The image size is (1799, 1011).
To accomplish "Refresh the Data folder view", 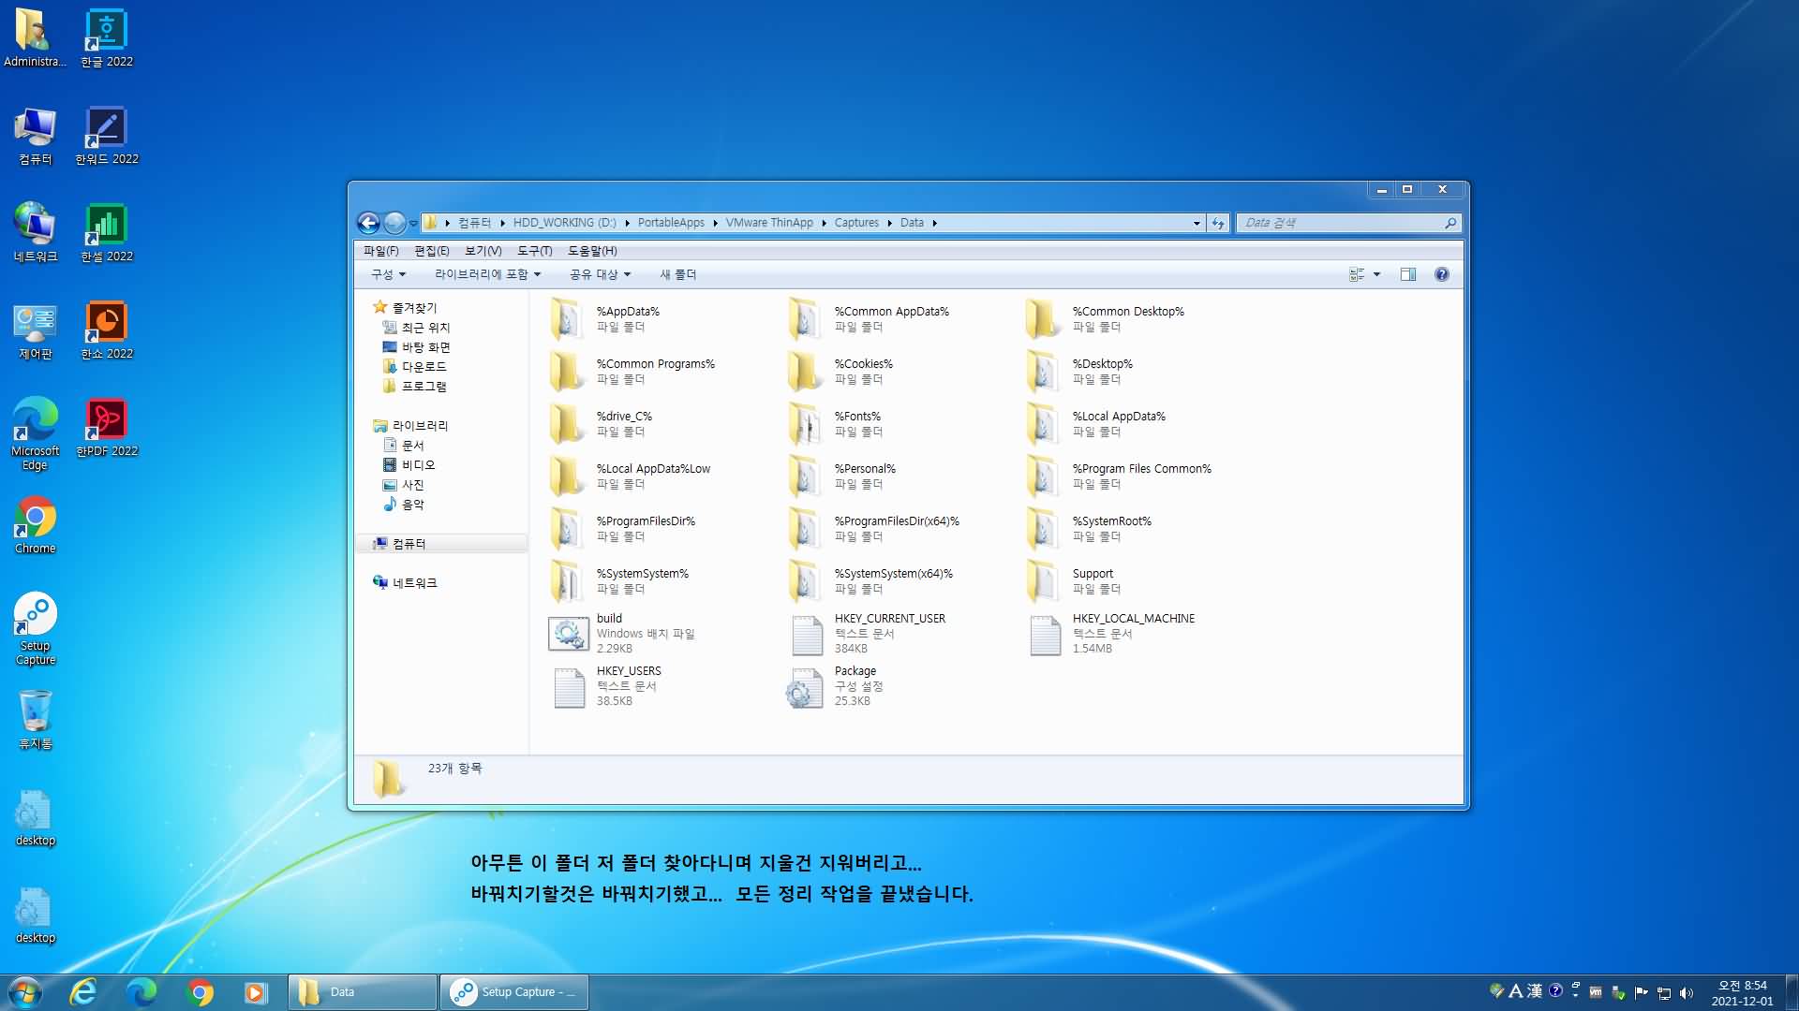I will click(1218, 223).
